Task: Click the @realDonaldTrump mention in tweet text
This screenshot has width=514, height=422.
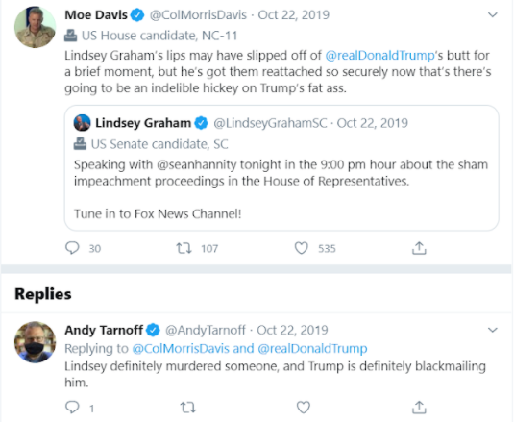Action: 379,55
